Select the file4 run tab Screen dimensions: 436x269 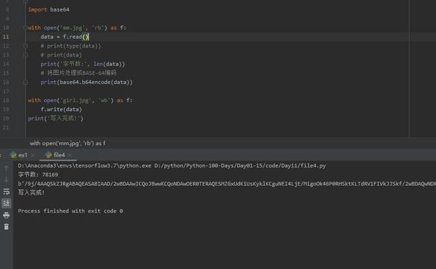point(59,155)
